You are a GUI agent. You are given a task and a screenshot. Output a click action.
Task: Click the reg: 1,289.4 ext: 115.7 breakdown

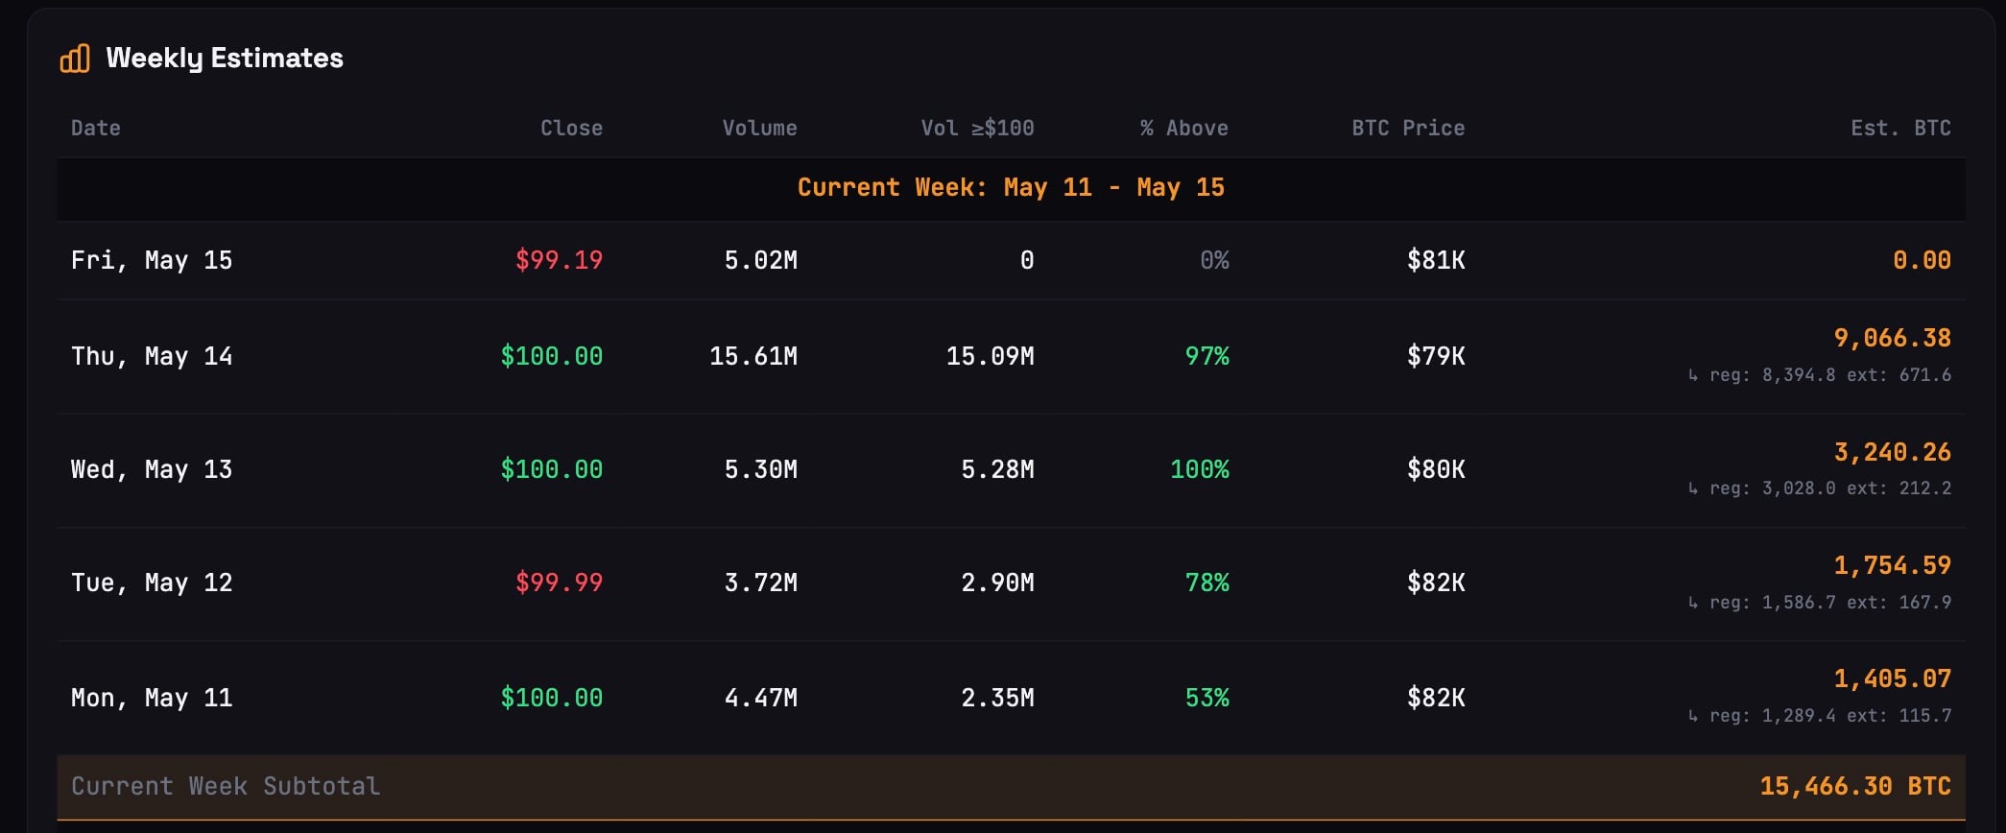coord(1820,716)
